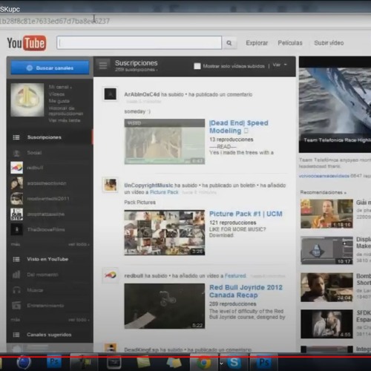Open the Música headphones item
Viewport: 371px width, 371px height.
[x=16, y=290]
